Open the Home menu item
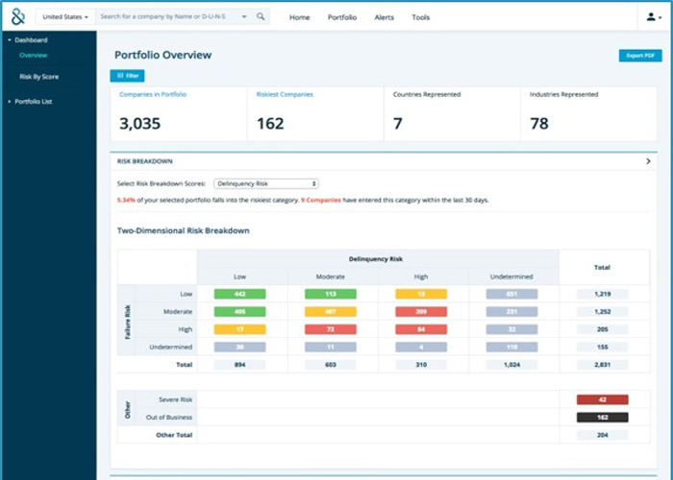The width and height of the screenshot is (673, 480). tap(300, 17)
